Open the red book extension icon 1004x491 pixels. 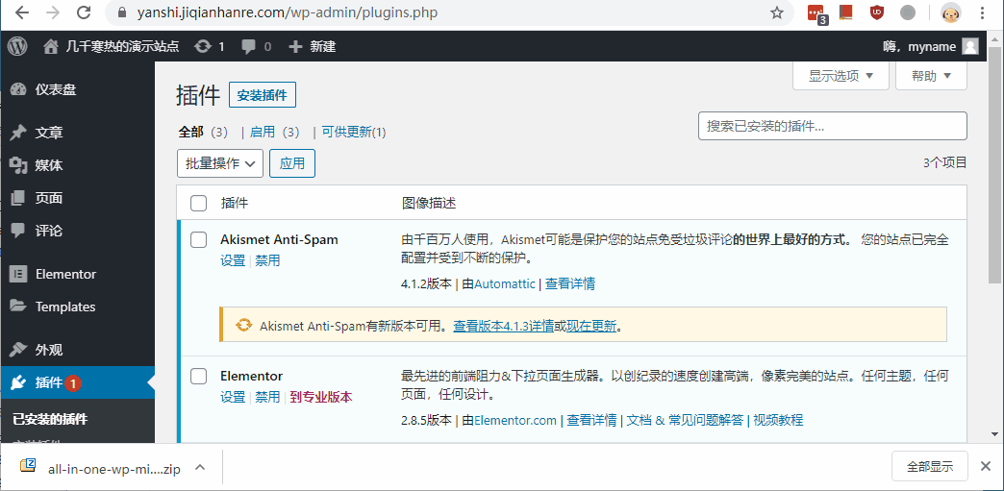pyautogui.click(x=846, y=12)
